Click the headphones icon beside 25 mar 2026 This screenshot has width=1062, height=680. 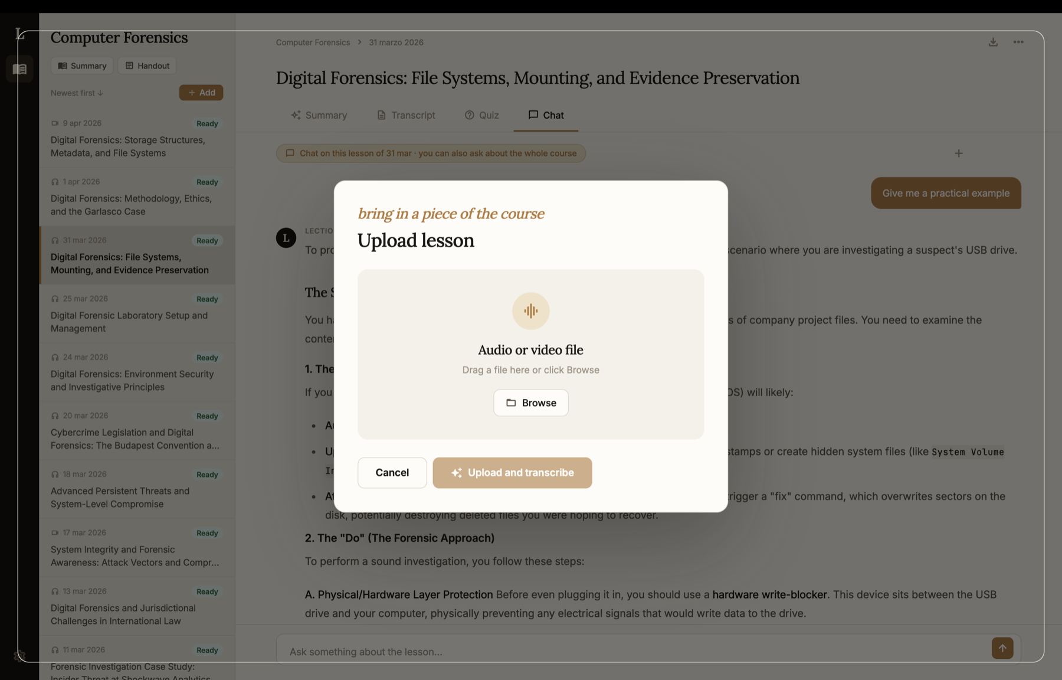55,299
